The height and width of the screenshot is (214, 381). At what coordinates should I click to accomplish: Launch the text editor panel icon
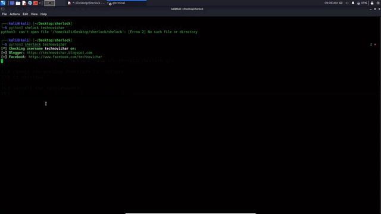[x=24, y=3]
